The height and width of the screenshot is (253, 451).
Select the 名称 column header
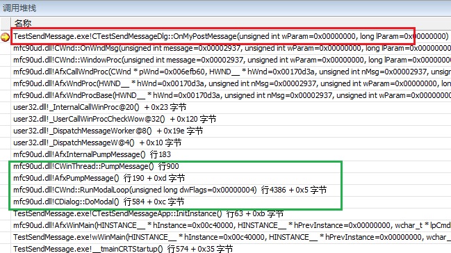click(23, 23)
